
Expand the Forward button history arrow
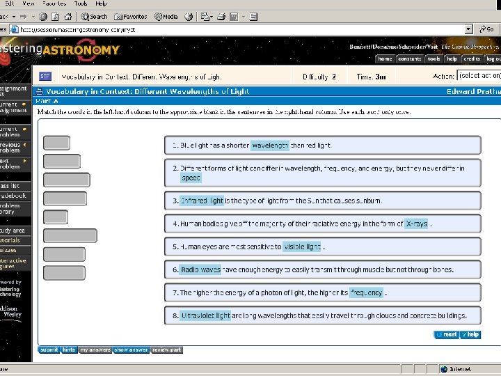tap(33, 17)
